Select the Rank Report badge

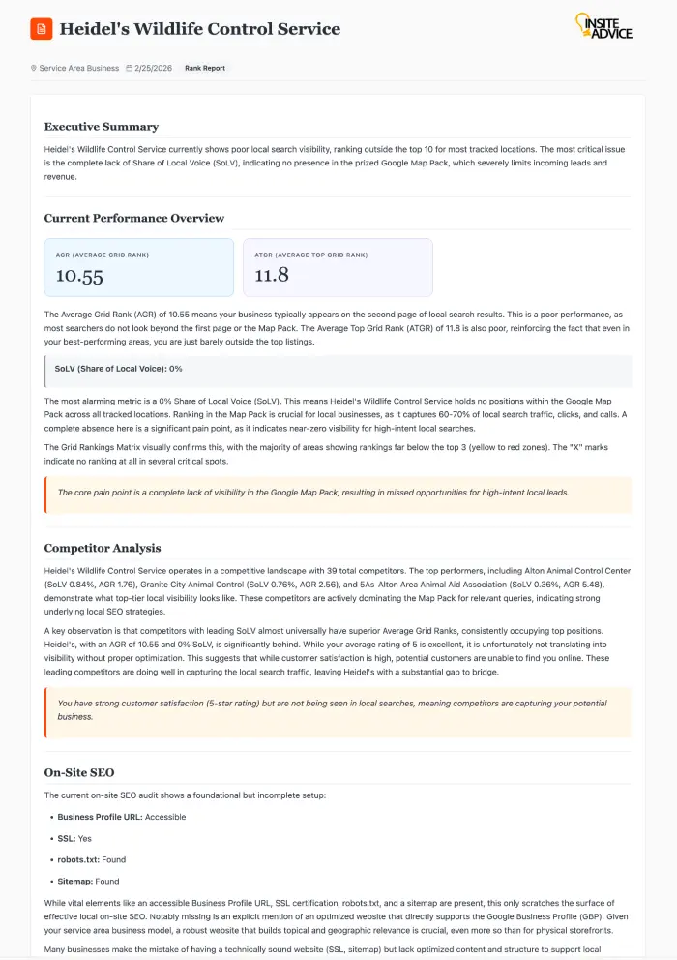click(205, 69)
